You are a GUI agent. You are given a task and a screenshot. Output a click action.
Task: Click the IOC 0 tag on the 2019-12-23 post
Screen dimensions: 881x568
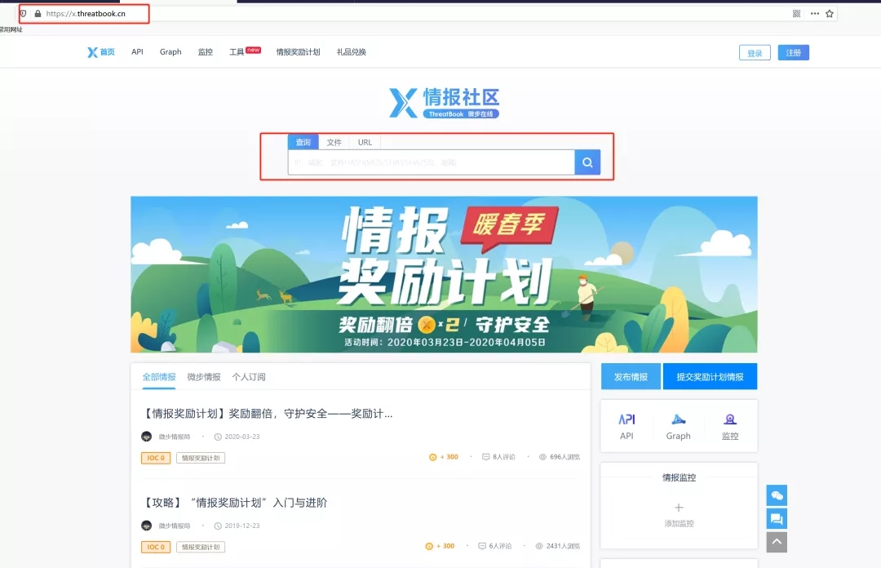click(x=156, y=547)
